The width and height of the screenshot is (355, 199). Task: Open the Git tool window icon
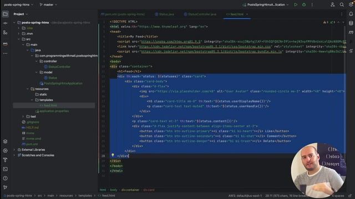[5, 187]
